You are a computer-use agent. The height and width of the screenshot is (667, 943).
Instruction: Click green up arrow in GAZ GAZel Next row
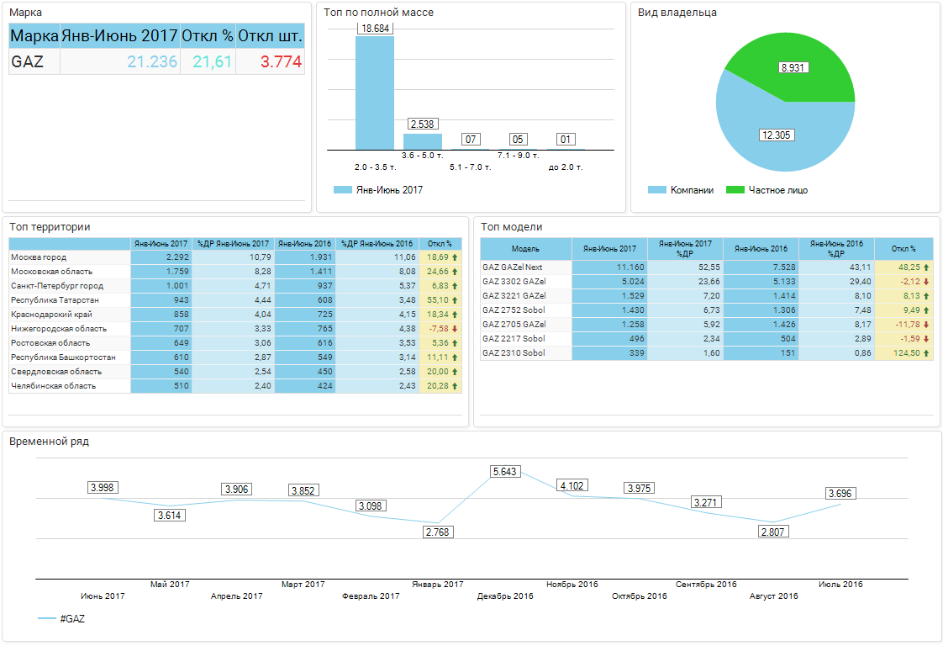[x=926, y=267]
